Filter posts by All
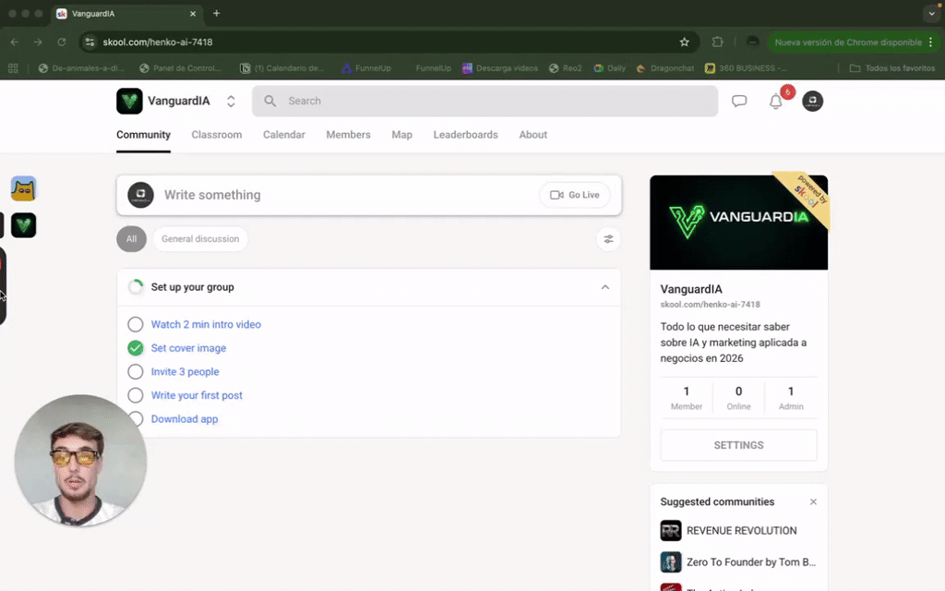This screenshot has height=591, width=945. point(131,239)
